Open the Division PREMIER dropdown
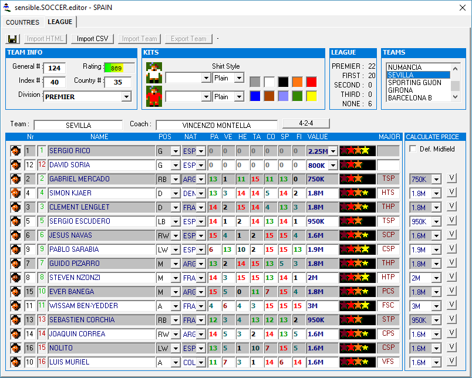Image resolution: width=472 pixels, height=378 pixels. click(126, 97)
